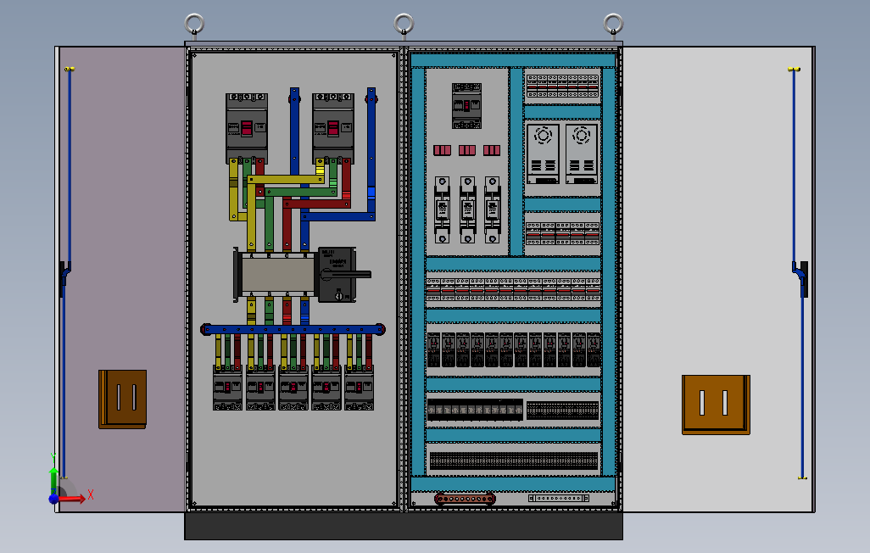Pick the row of black relays
Image resolution: width=870 pixels, height=553 pixels.
click(513, 349)
